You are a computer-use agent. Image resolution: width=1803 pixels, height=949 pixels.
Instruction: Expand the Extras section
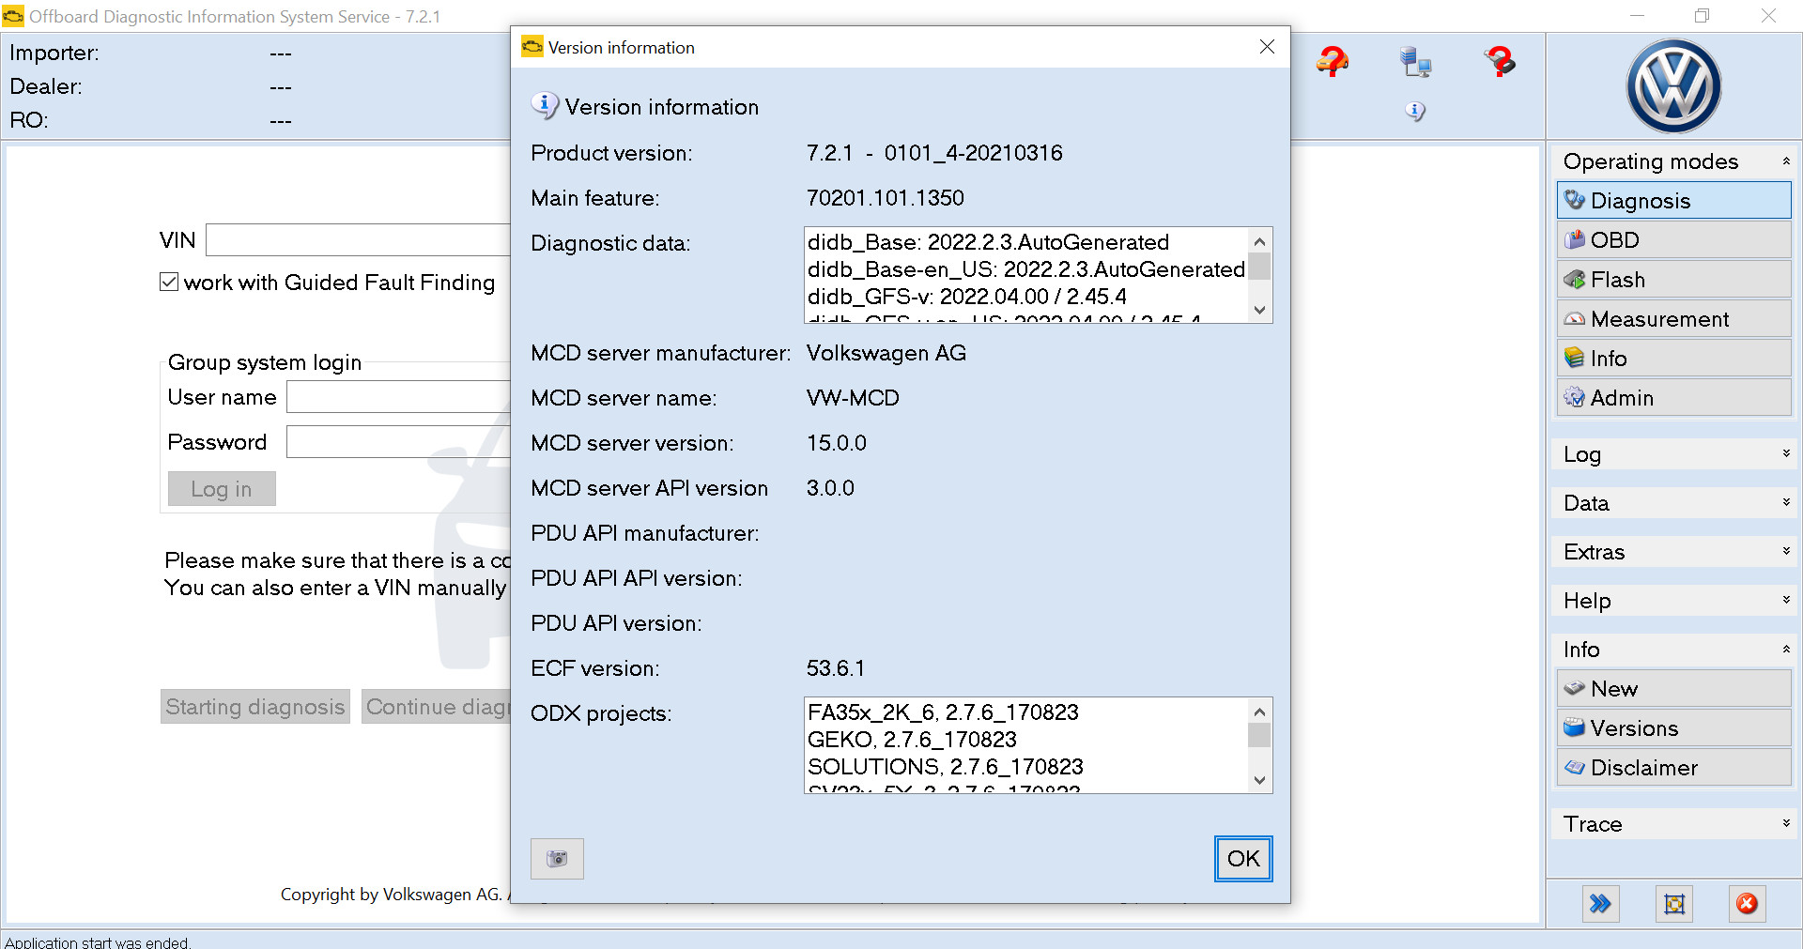pyautogui.click(x=1786, y=551)
